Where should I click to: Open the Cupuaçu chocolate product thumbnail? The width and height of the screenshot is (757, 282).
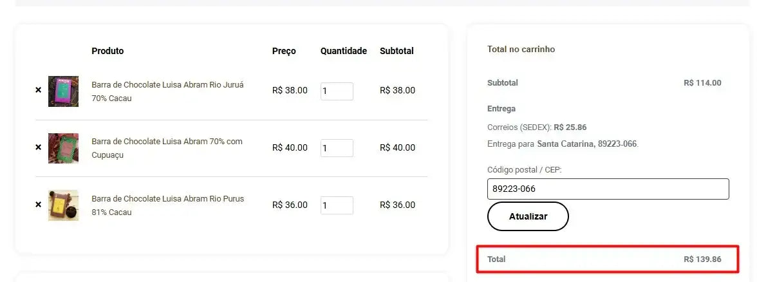pos(63,148)
